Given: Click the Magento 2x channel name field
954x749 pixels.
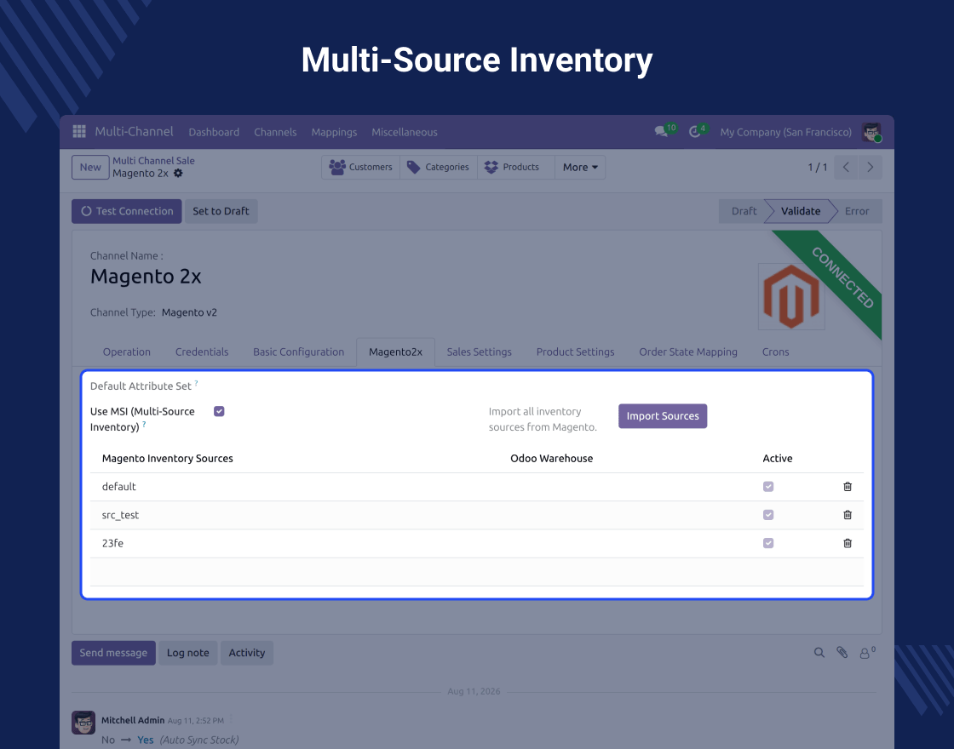Looking at the screenshot, I should point(146,277).
